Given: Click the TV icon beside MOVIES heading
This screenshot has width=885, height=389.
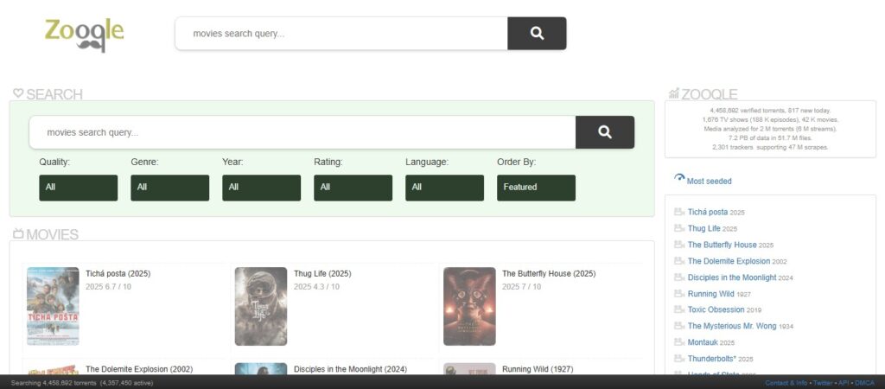Looking at the screenshot, I should (18, 233).
